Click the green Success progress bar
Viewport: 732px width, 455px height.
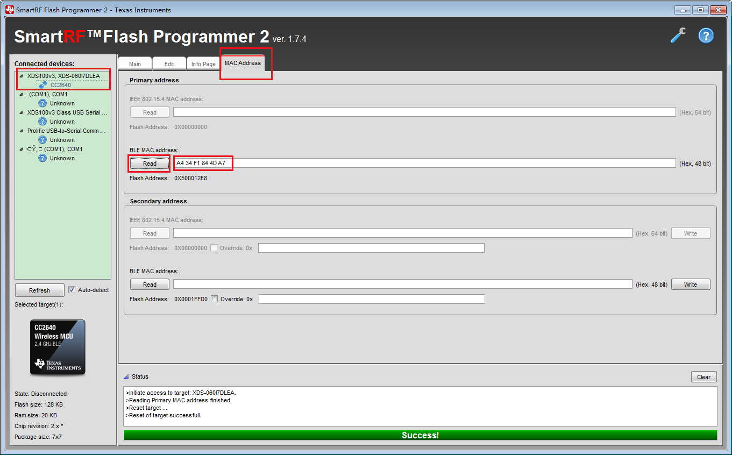click(x=420, y=435)
